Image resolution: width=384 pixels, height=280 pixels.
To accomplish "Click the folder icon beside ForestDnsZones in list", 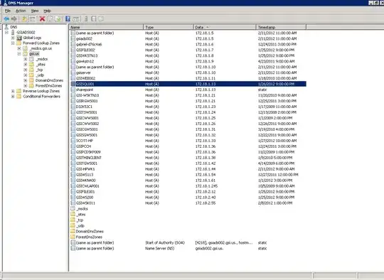I will click(x=73, y=237).
